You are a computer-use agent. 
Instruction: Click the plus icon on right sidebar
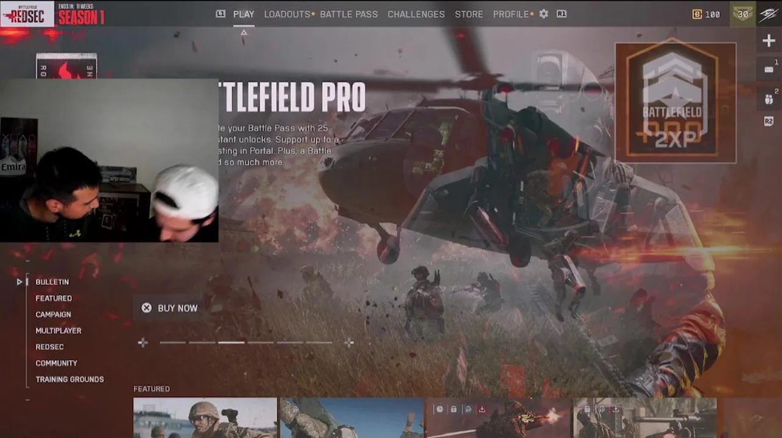coord(769,41)
